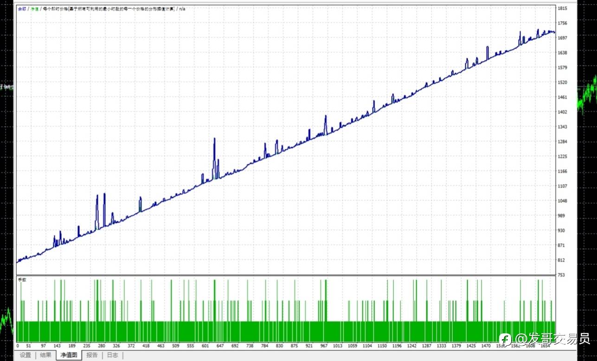The width and height of the screenshot is (597, 361).
Task: Click the 0 mark on the trade axis
Action: pyautogui.click(x=18, y=346)
